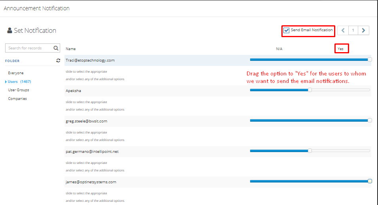Viewport: 378px width, 205px height.
Task: Toggle Send Email Notification checkbox
Action: click(x=287, y=30)
